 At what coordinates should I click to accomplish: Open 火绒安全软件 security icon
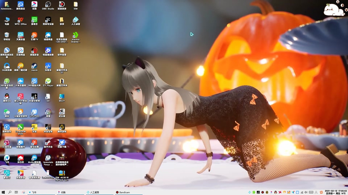(x=21, y=113)
